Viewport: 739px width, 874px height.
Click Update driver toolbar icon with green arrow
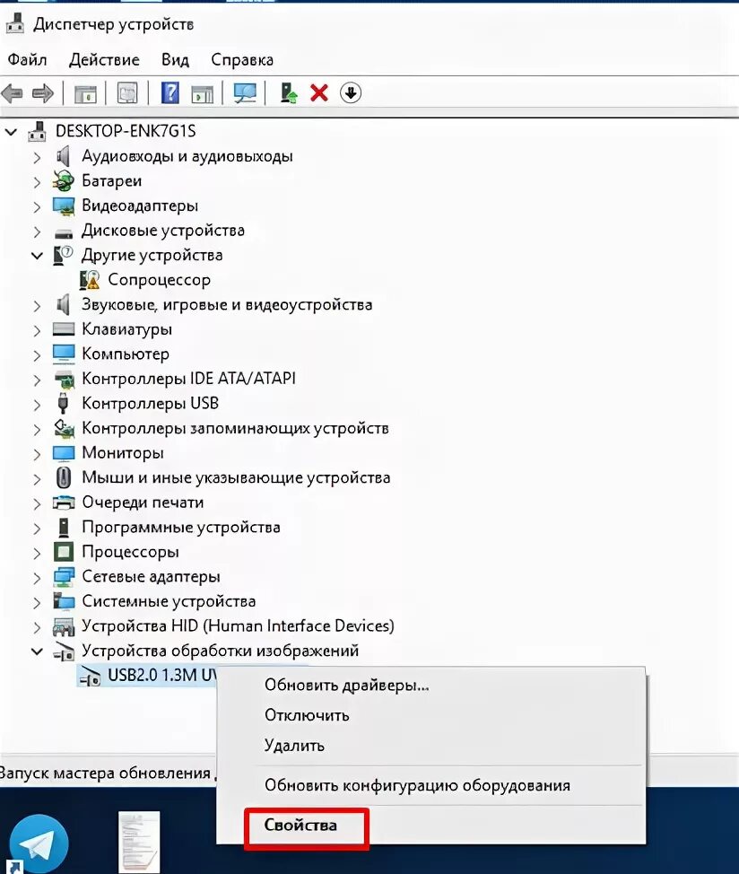(x=288, y=93)
